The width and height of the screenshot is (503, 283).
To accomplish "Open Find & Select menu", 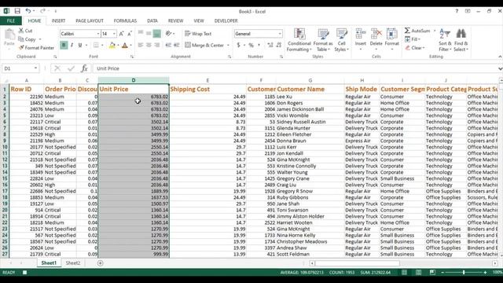I will click(x=461, y=40).
